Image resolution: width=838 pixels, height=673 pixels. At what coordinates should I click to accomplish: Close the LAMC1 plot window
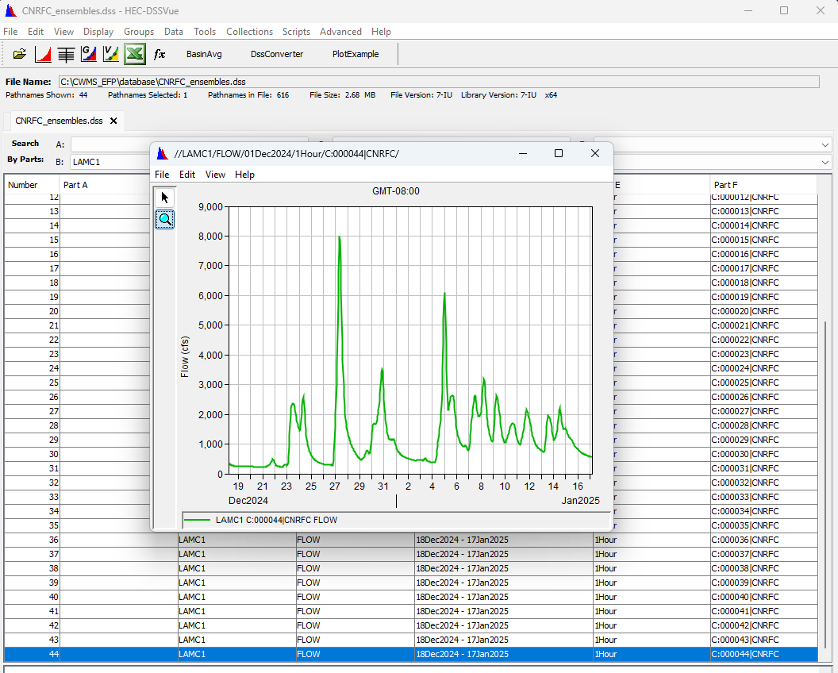pyautogui.click(x=595, y=153)
